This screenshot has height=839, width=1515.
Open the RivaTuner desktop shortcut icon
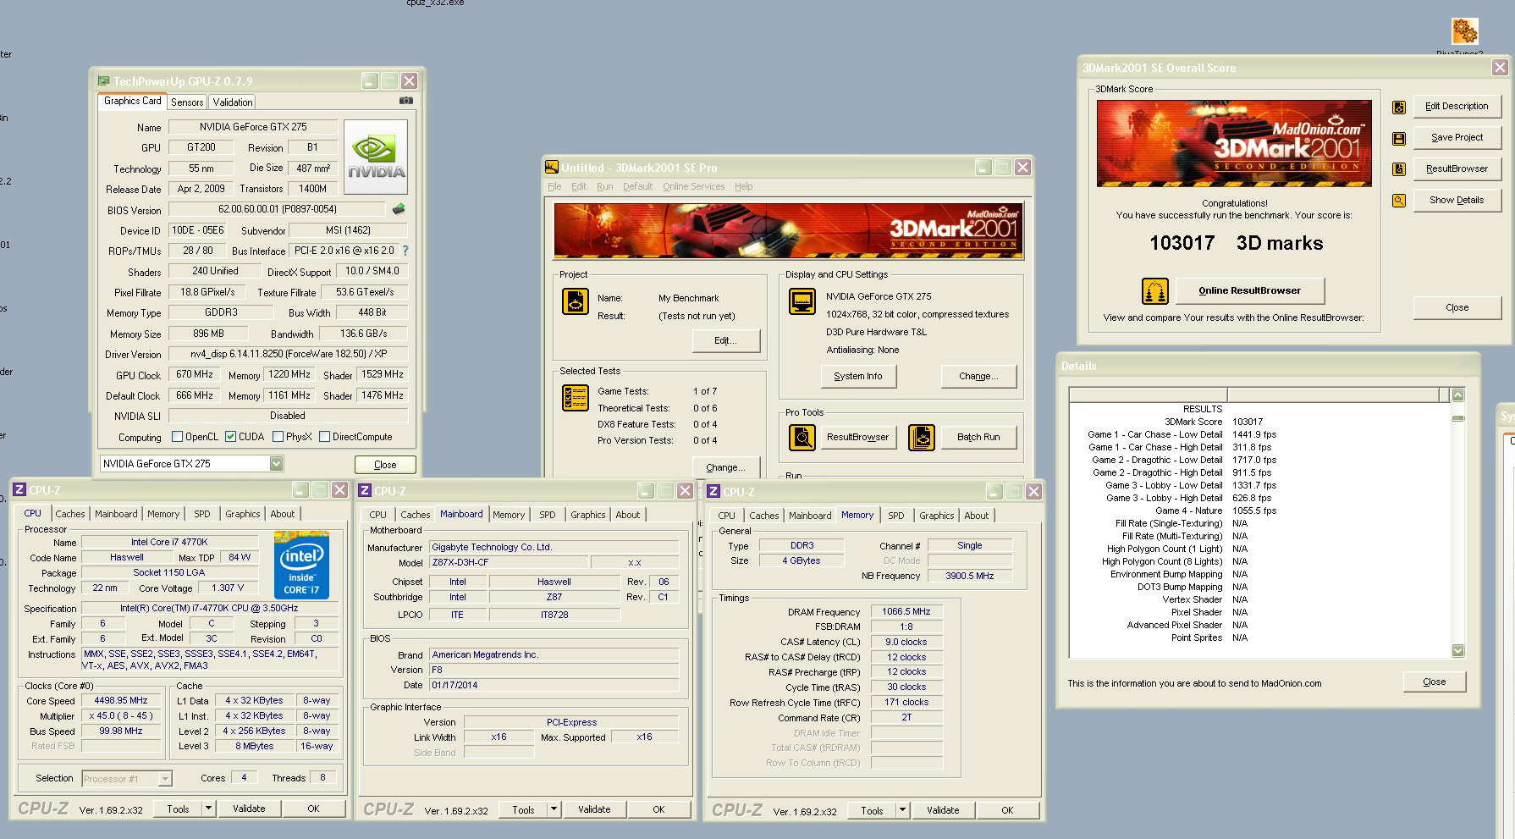(1465, 31)
